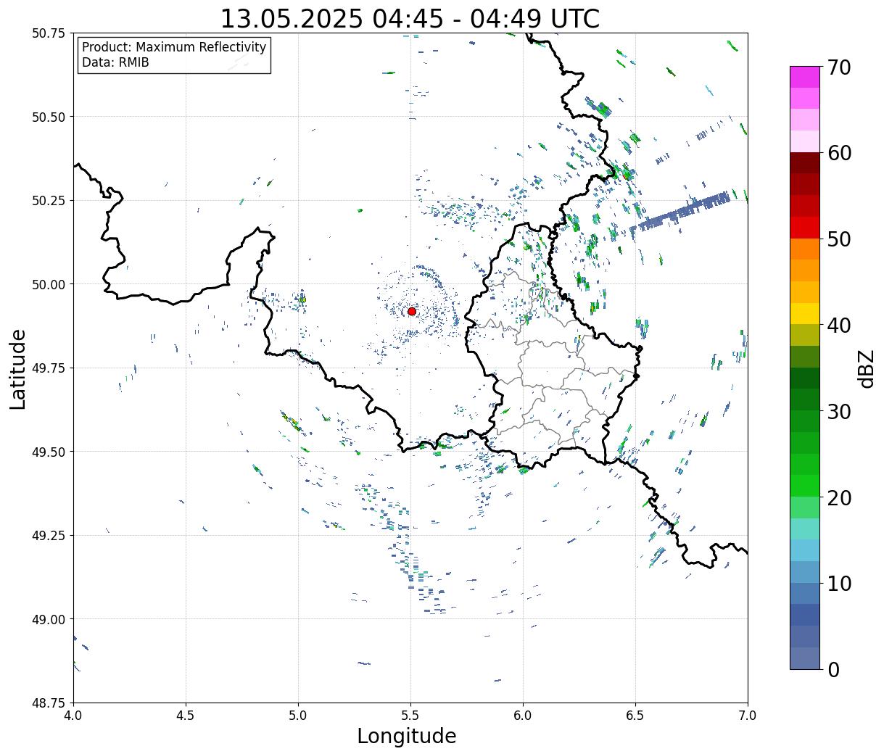Click the bright red swatch just above 50 dBZ
The height and width of the screenshot is (754, 884).
point(805,227)
